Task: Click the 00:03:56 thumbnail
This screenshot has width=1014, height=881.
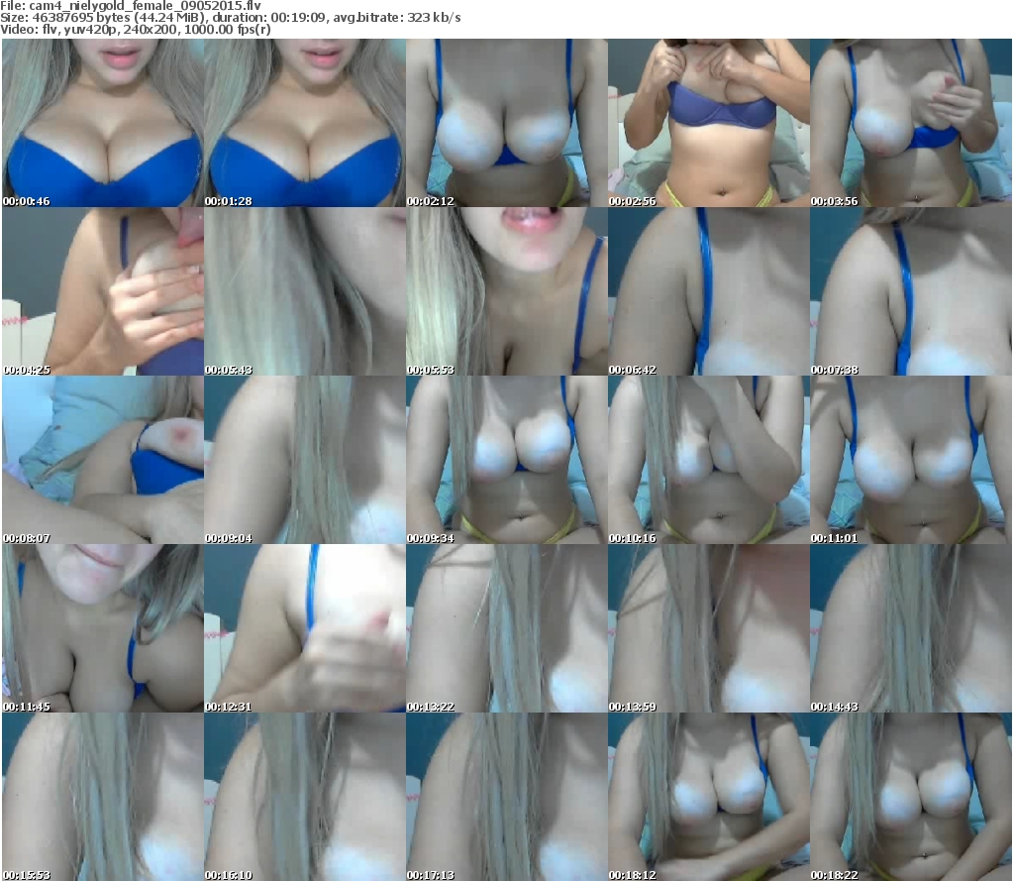Action: 910,123
